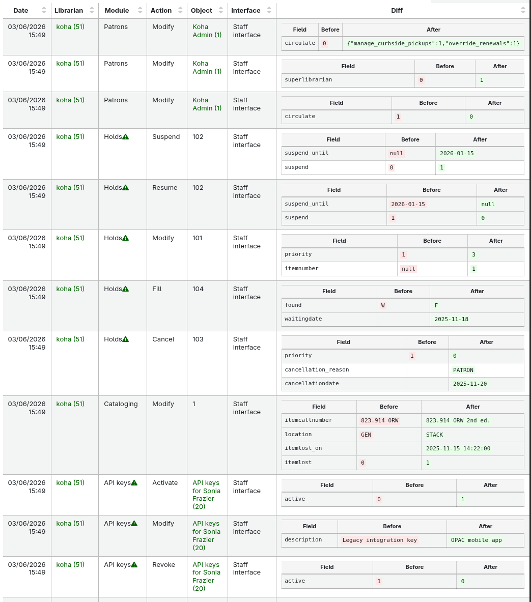Click the Interface column sort arrows
This screenshot has width=531, height=602.
[269, 10]
